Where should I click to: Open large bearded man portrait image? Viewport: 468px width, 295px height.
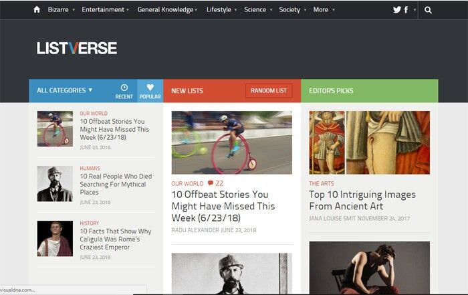(x=231, y=274)
